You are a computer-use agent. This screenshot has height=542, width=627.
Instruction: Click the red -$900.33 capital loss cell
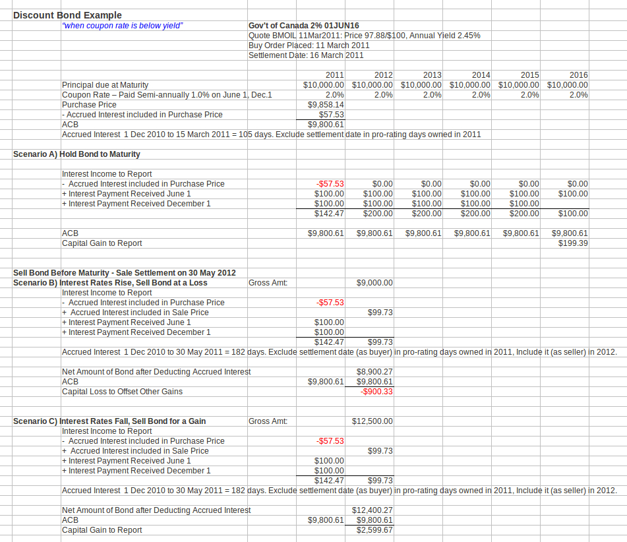376,392
